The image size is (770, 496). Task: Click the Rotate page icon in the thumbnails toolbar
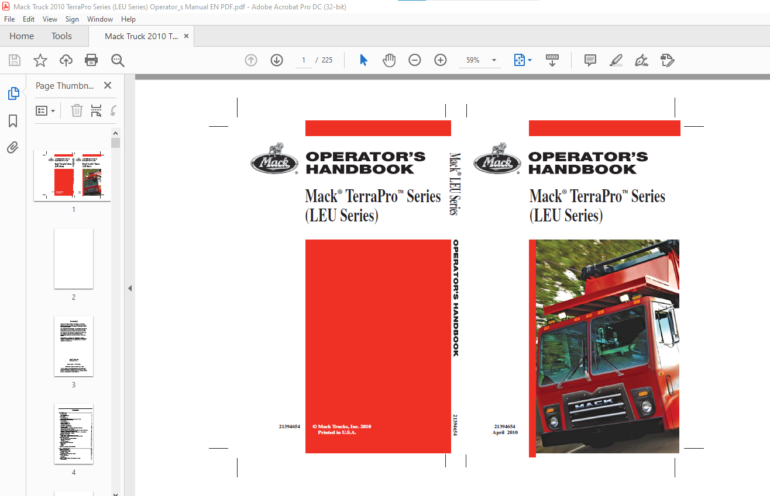tap(114, 110)
